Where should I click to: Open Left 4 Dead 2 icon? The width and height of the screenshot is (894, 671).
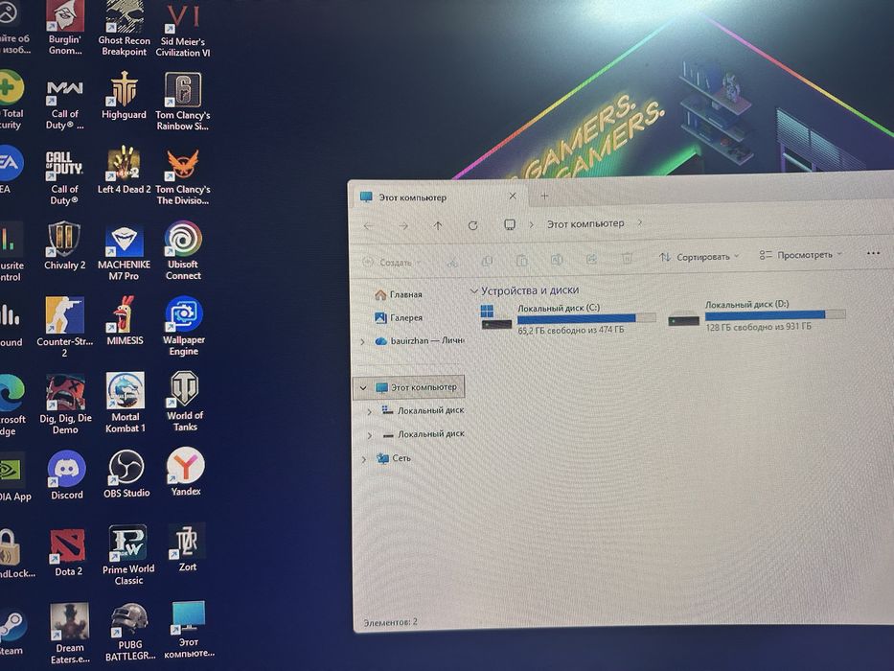pos(124,170)
